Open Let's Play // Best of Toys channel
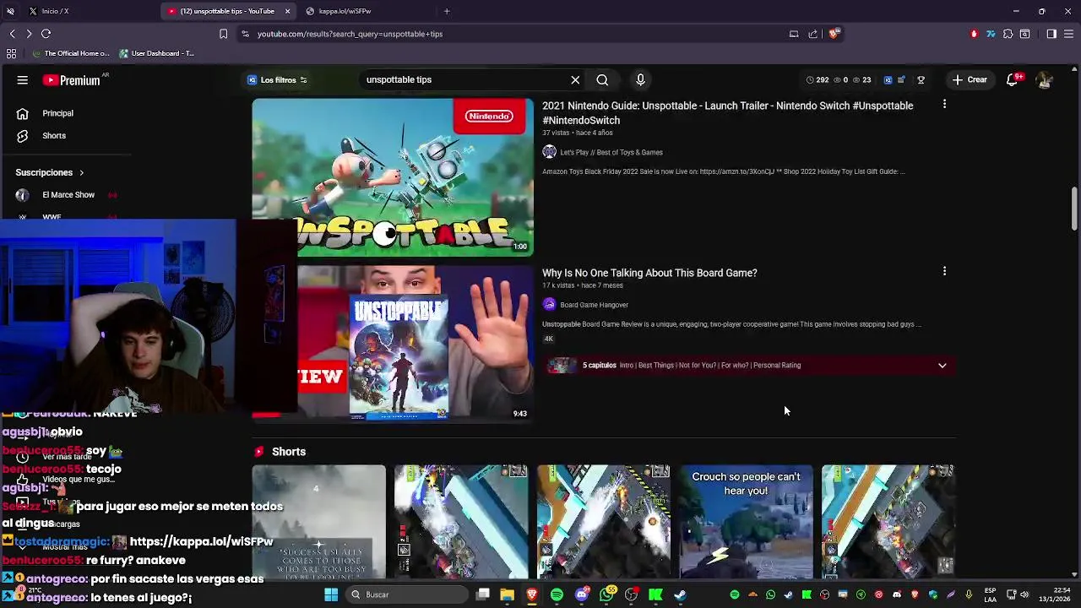 pos(611,152)
